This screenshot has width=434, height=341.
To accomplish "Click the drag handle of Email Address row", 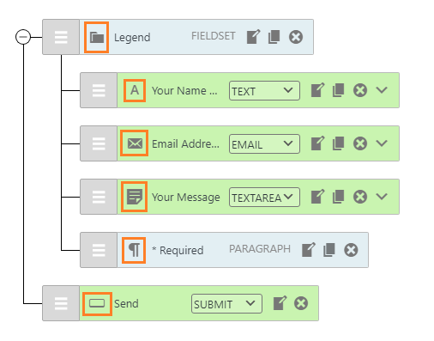I will (99, 143).
